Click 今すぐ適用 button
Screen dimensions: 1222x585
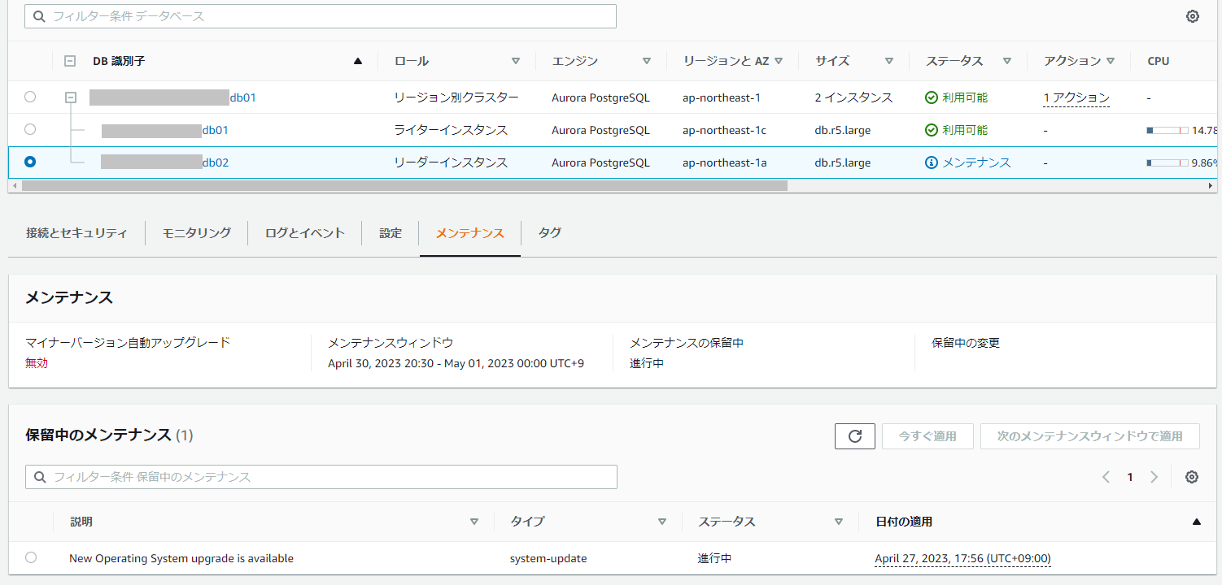pyautogui.click(x=927, y=436)
